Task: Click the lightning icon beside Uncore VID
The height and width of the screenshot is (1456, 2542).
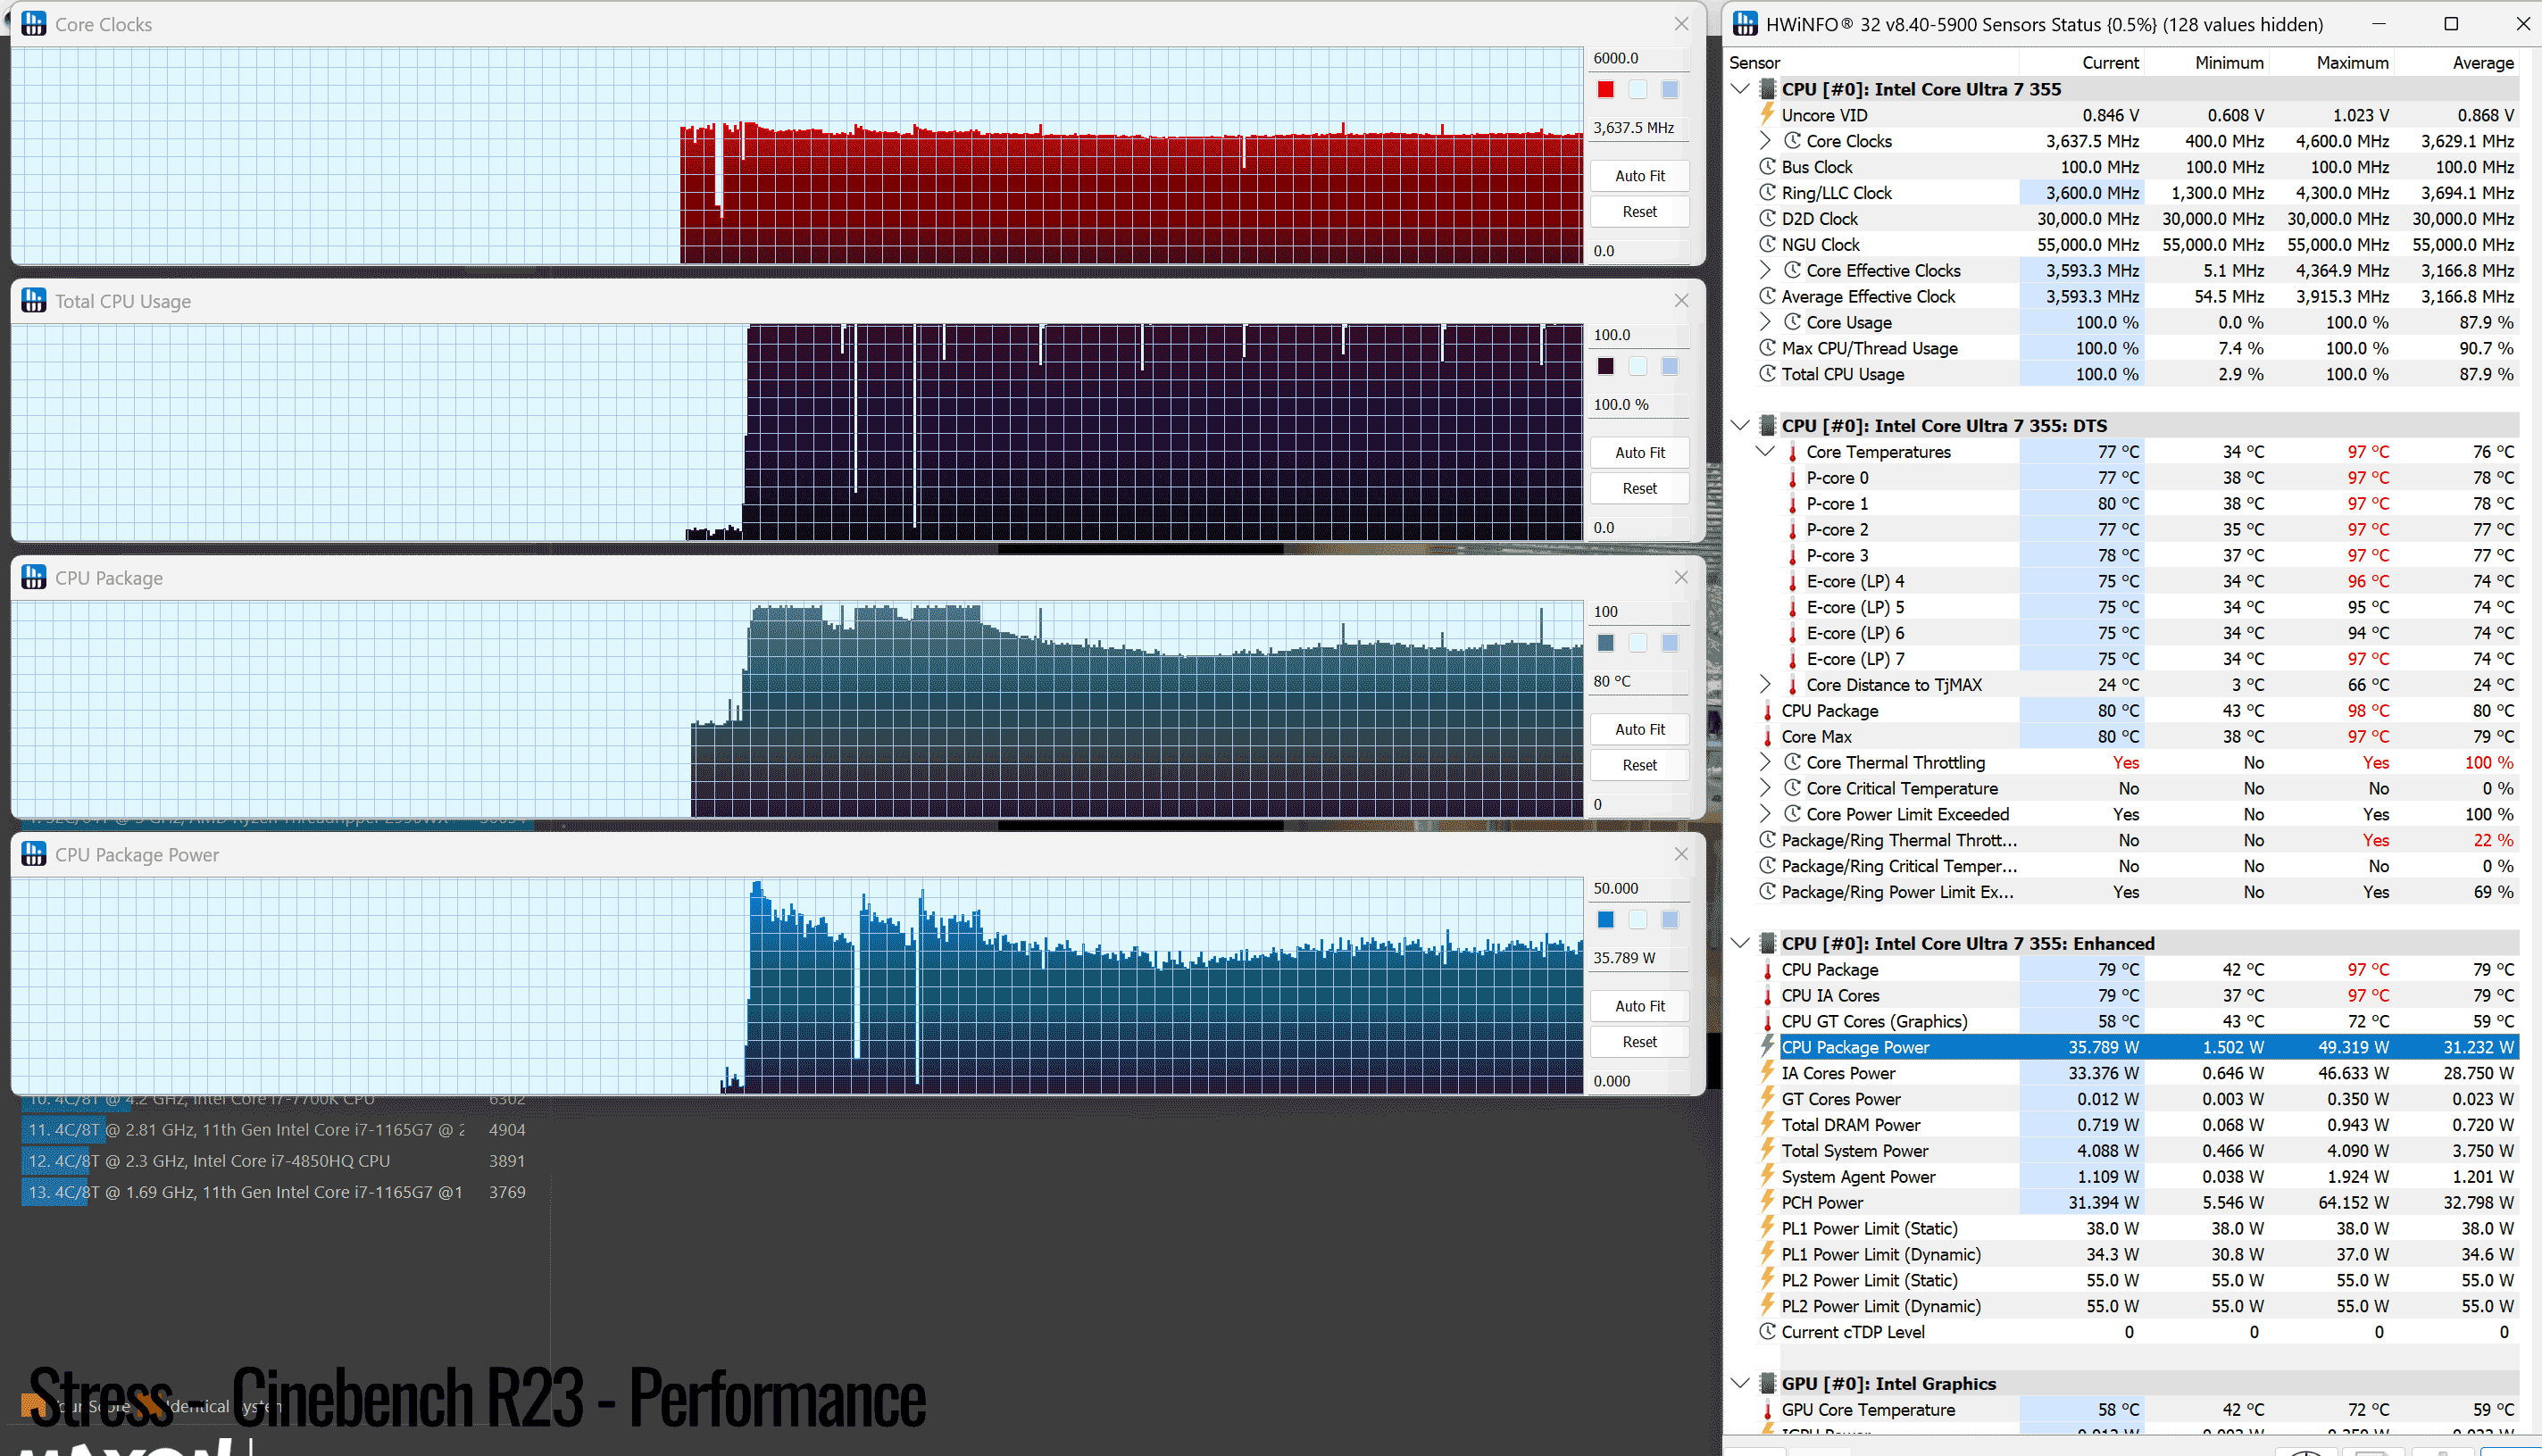Action: coord(1767,115)
